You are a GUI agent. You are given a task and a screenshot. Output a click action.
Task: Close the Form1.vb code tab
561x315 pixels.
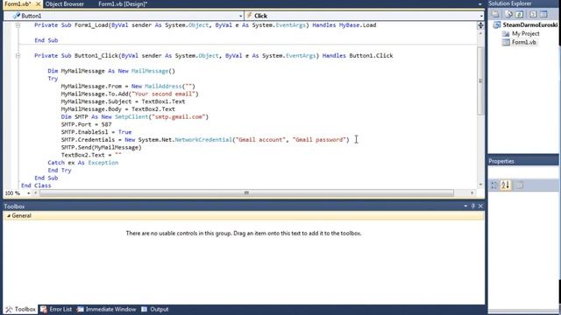pos(38,3)
